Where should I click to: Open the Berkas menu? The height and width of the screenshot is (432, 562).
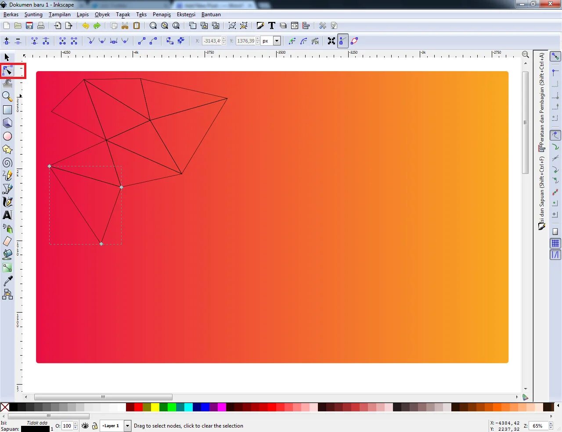[11, 14]
